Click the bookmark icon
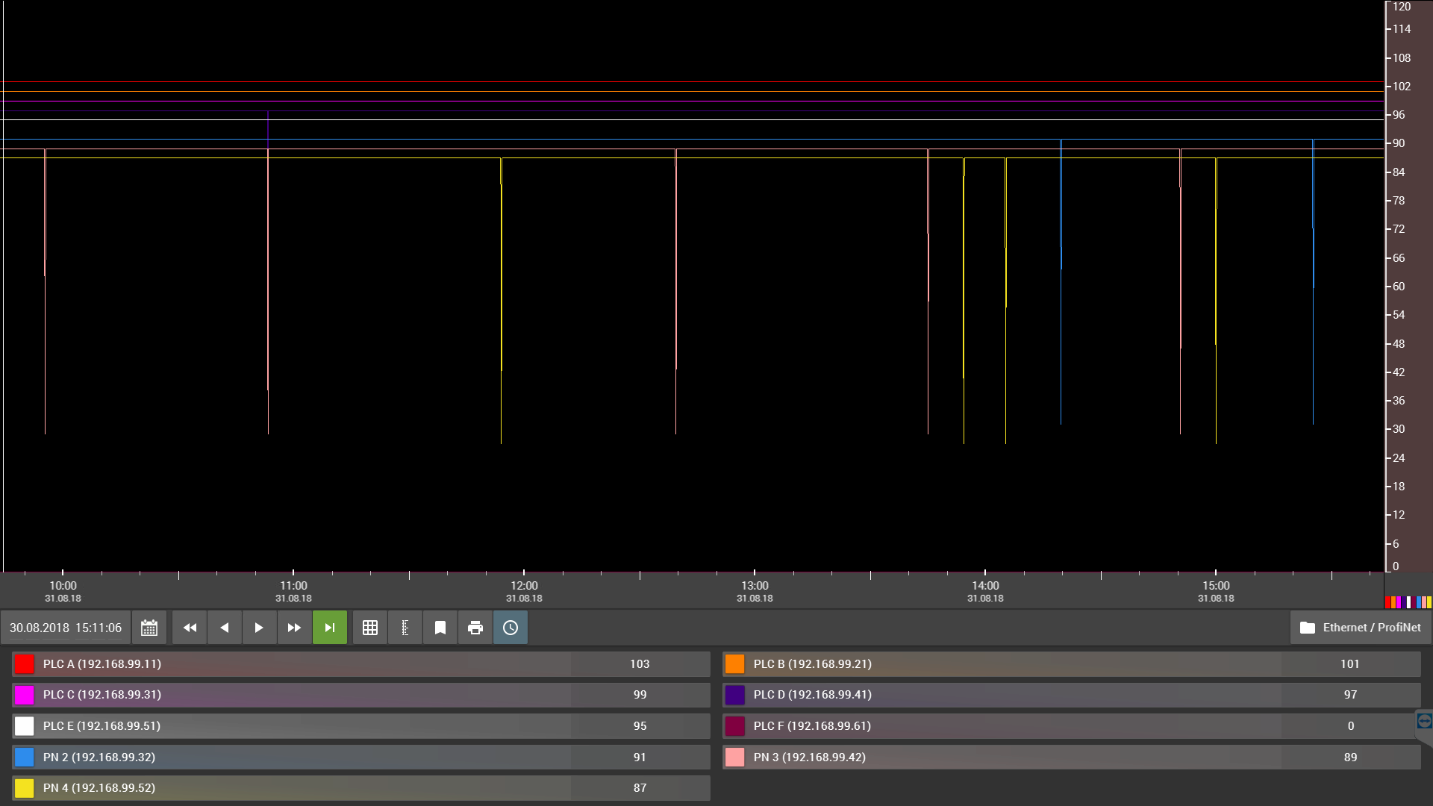 tap(440, 628)
